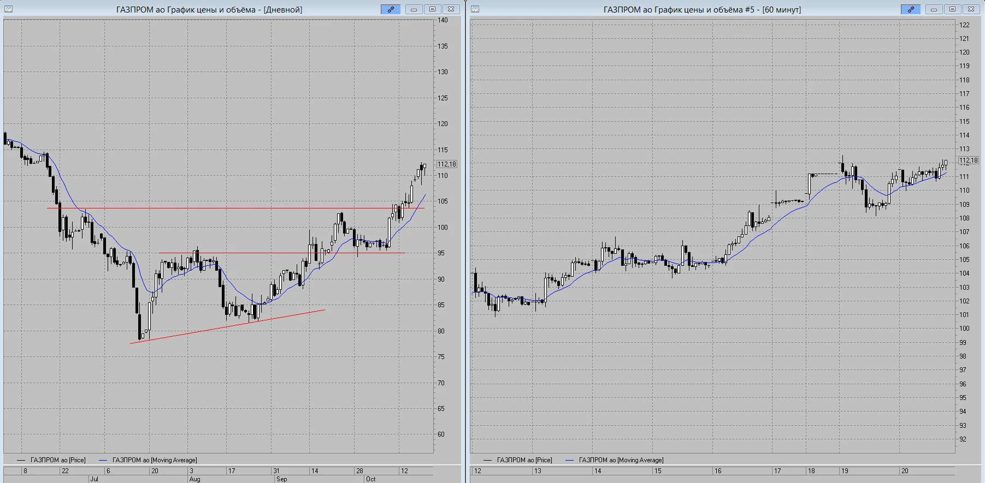Click the 'Oct' month label on the daily time axis
Viewport: 985px width, 483px height.
pyautogui.click(x=371, y=479)
